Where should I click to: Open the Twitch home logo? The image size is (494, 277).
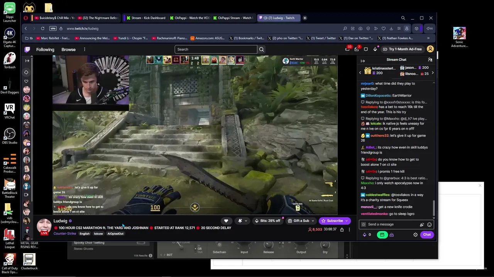point(27,49)
